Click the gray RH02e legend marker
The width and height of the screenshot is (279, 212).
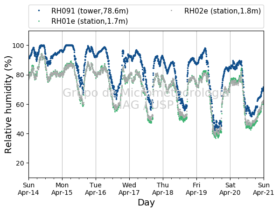click(172, 11)
